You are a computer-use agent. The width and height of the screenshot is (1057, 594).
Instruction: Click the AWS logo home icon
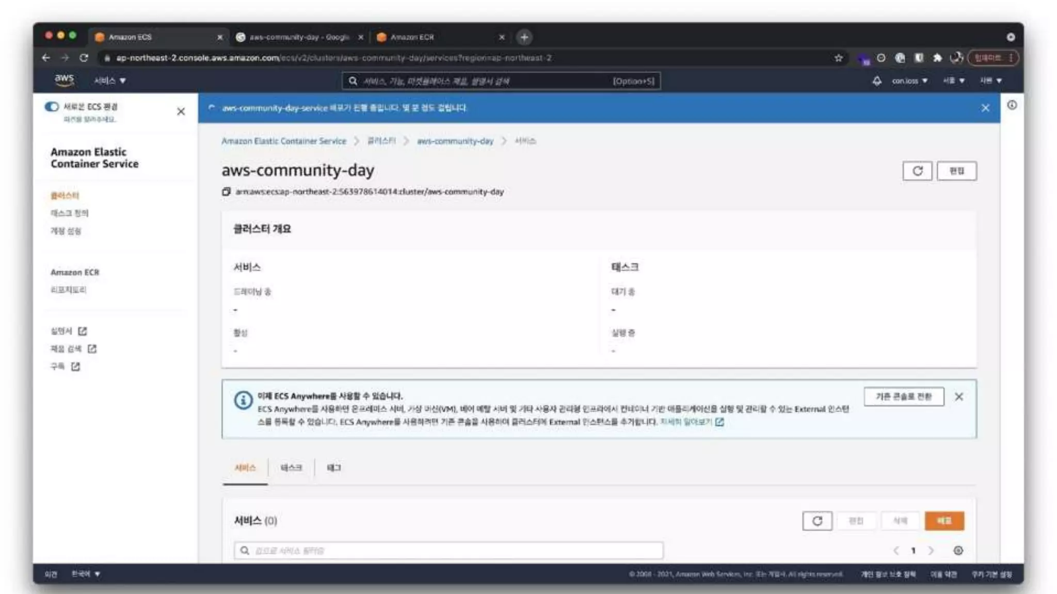[x=64, y=80]
